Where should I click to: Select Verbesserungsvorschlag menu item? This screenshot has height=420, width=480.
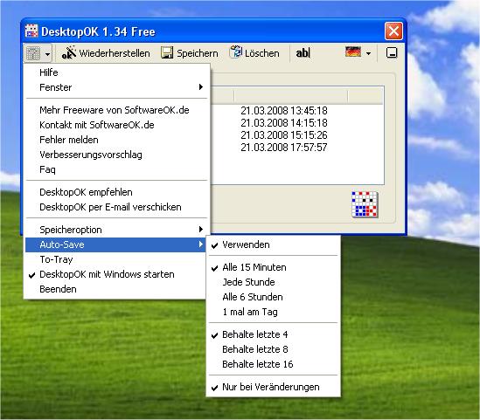point(116,155)
